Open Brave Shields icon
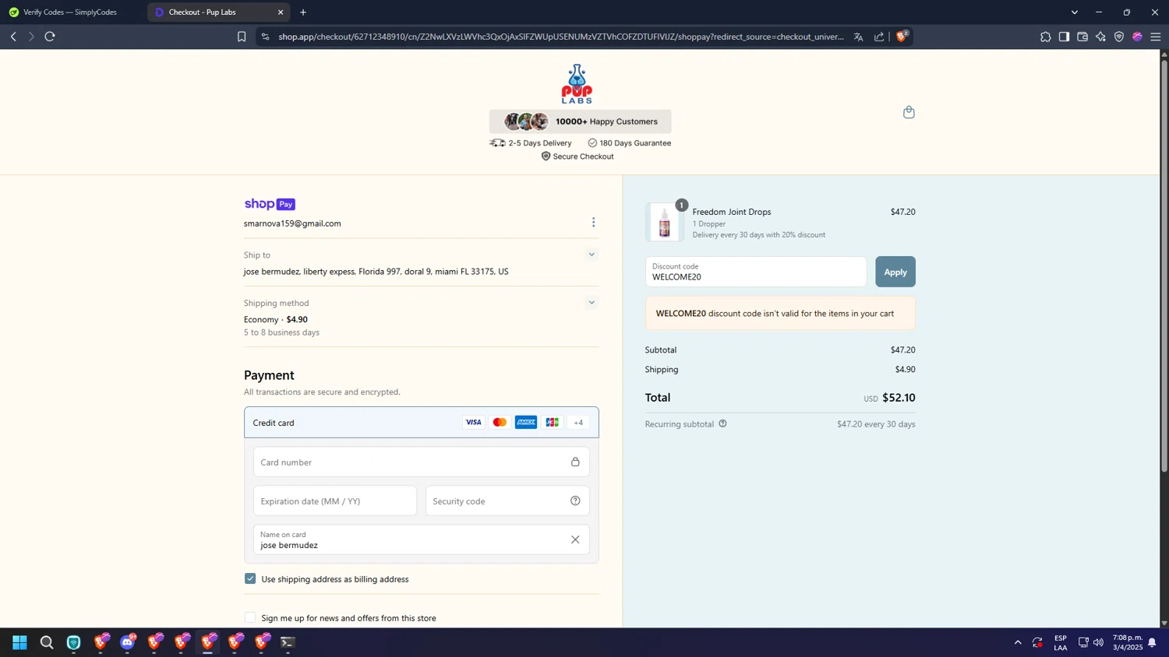 (x=902, y=36)
